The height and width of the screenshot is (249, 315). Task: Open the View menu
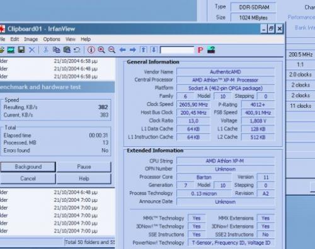(71, 39)
